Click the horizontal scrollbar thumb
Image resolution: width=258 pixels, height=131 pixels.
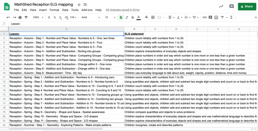point(56,128)
